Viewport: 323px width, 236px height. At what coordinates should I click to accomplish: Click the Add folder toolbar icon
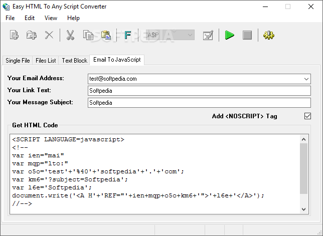32,35
